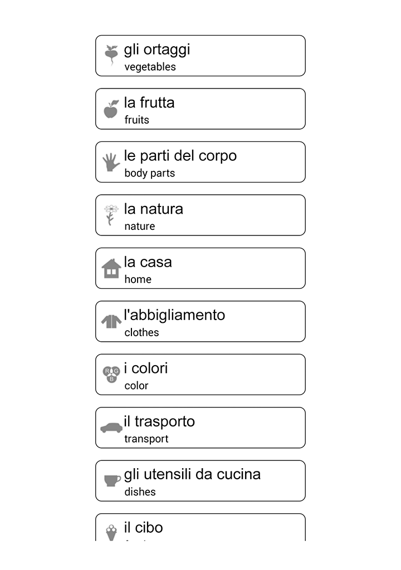Screen dimensions: 401x570
Task: Click the cup icon for dishes
Action: 112,480
